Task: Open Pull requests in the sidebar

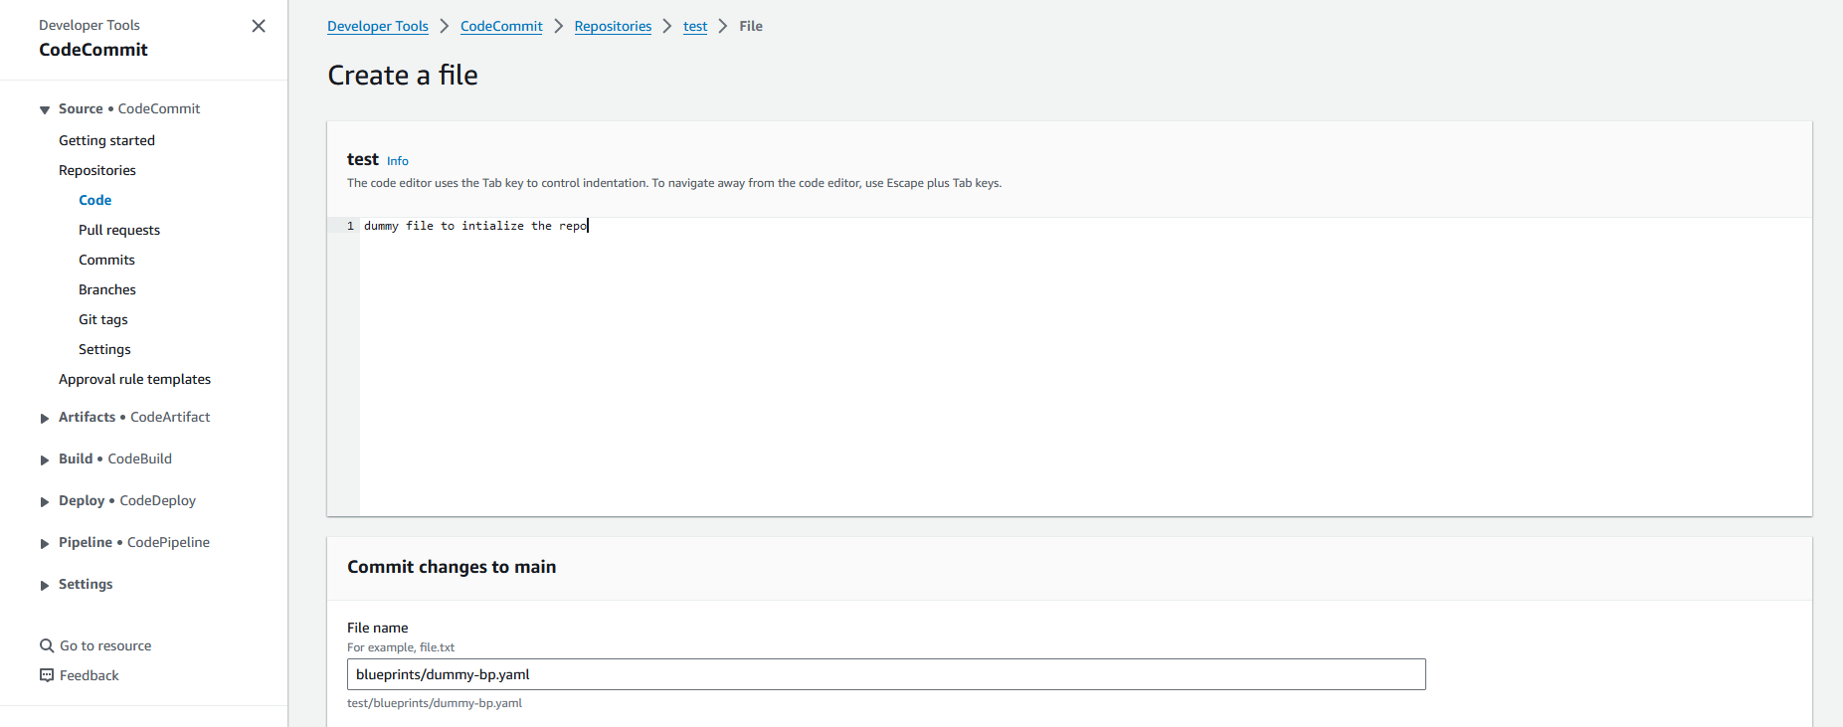Action: tap(119, 230)
